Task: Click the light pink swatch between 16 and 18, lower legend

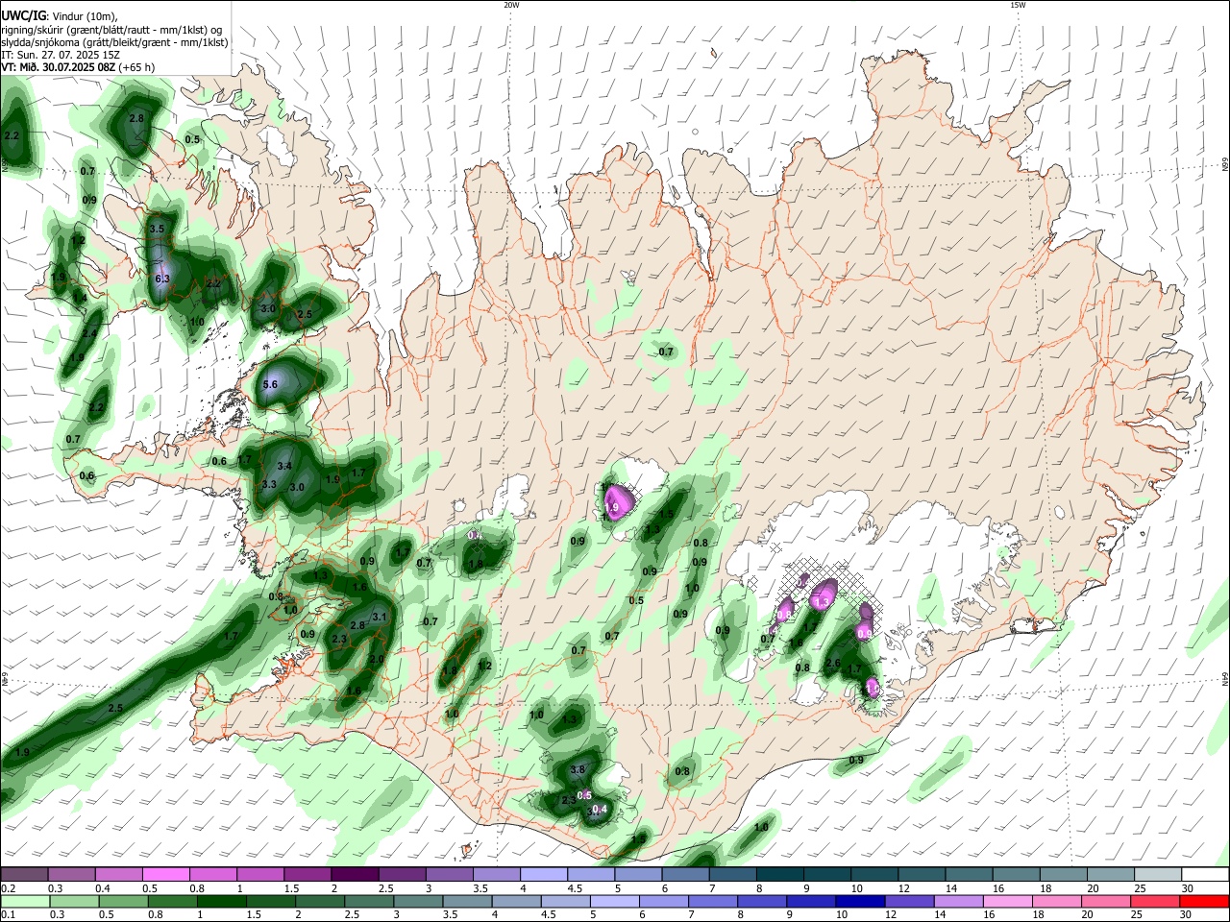Action: (x=1007, y=902)
